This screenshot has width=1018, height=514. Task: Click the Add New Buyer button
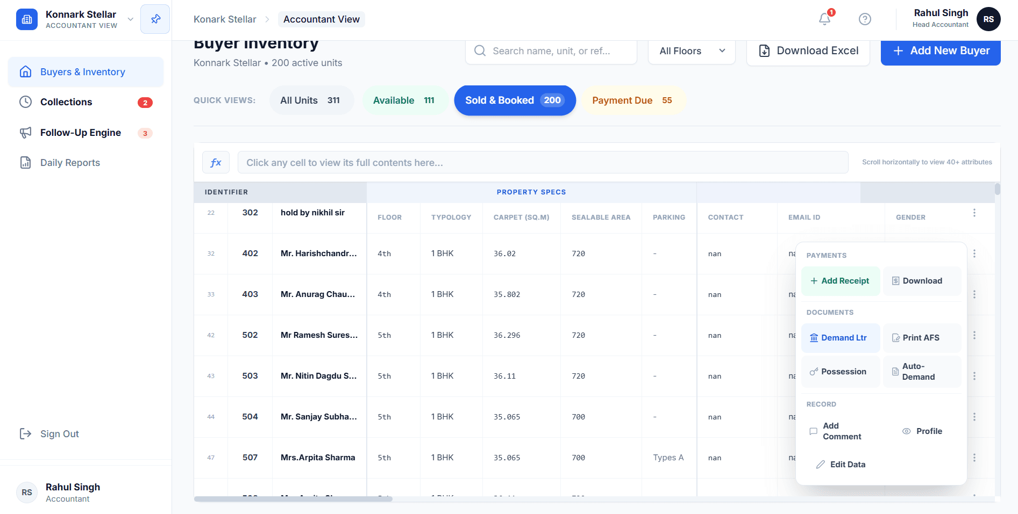(940, 50)
